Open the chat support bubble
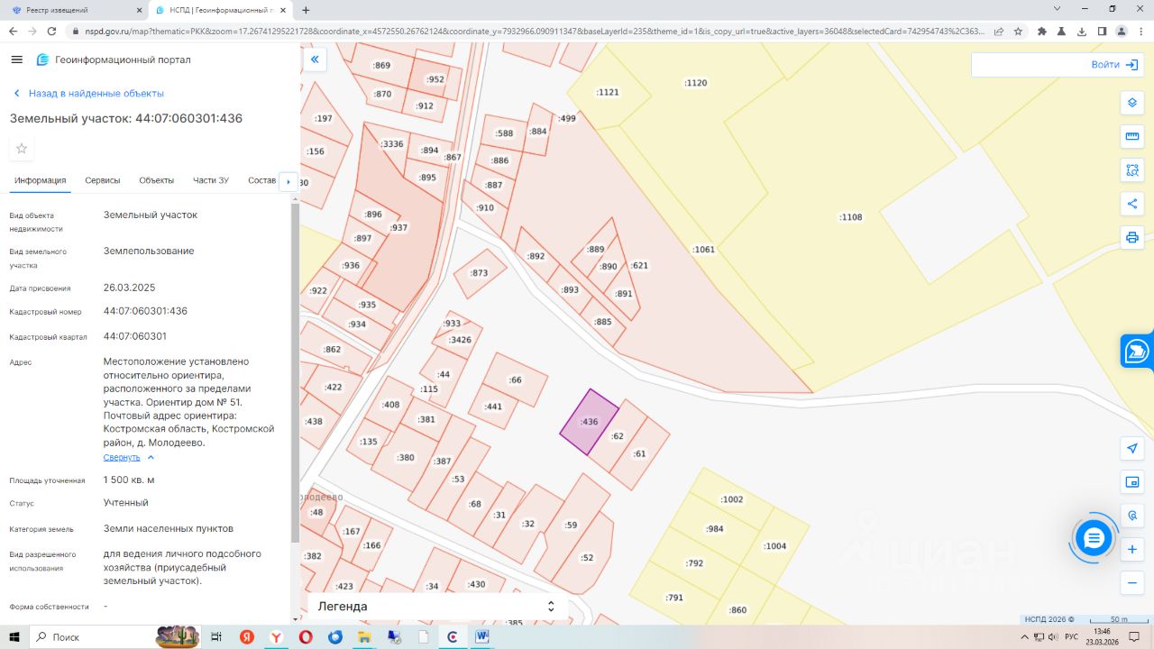This screenshot has height=649, width=1154. click(1094, 538)
